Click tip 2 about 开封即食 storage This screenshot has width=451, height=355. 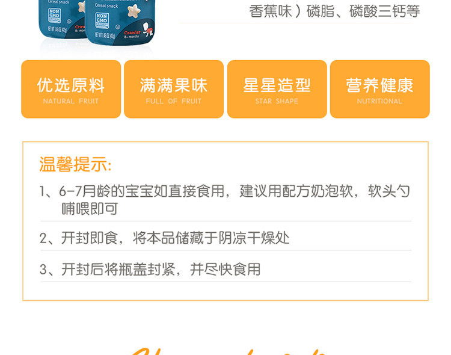(x=164, y=238)
